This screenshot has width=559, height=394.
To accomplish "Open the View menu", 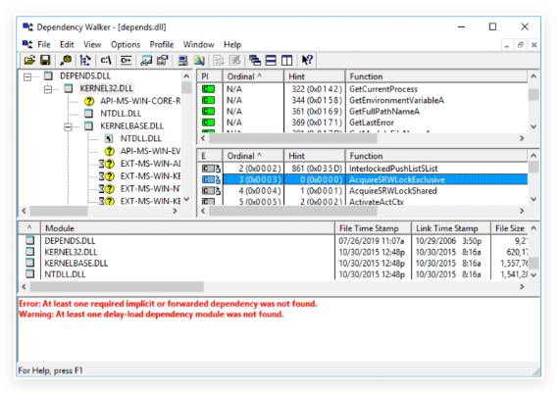I will tap(92, 44).
